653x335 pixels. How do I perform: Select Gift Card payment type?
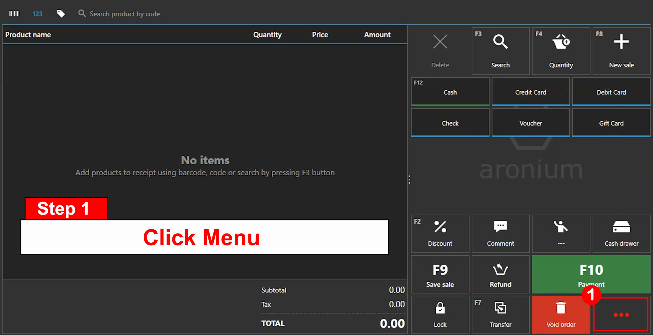click(x=611, y=123)
